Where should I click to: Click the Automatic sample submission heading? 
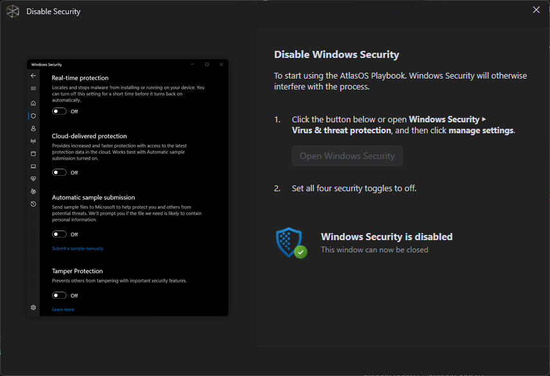click(x=93, y=197)
